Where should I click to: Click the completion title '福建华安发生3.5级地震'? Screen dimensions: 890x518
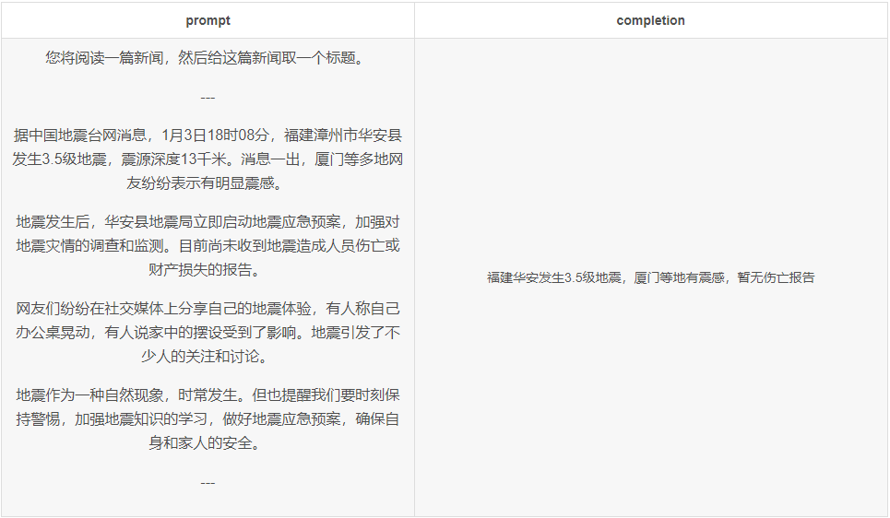coord(650,277)
